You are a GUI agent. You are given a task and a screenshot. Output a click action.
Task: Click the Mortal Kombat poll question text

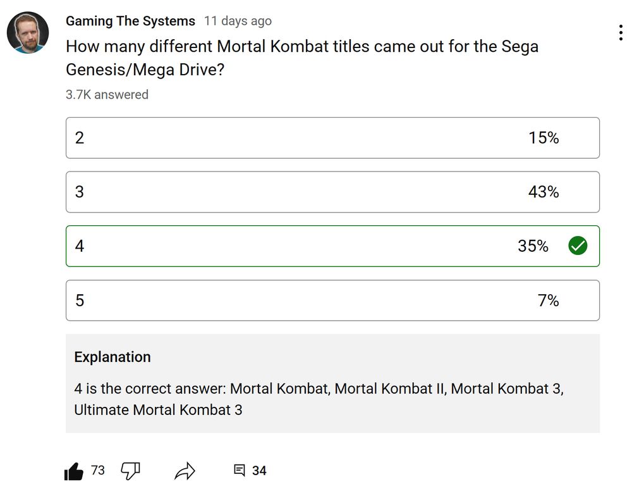pos(302,58)
